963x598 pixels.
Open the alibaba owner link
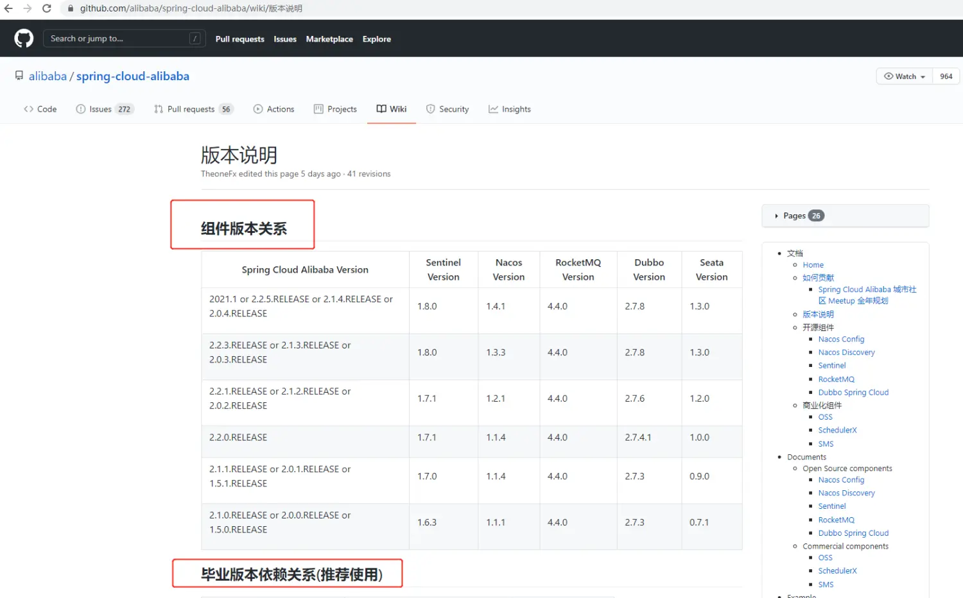[48, 76]
